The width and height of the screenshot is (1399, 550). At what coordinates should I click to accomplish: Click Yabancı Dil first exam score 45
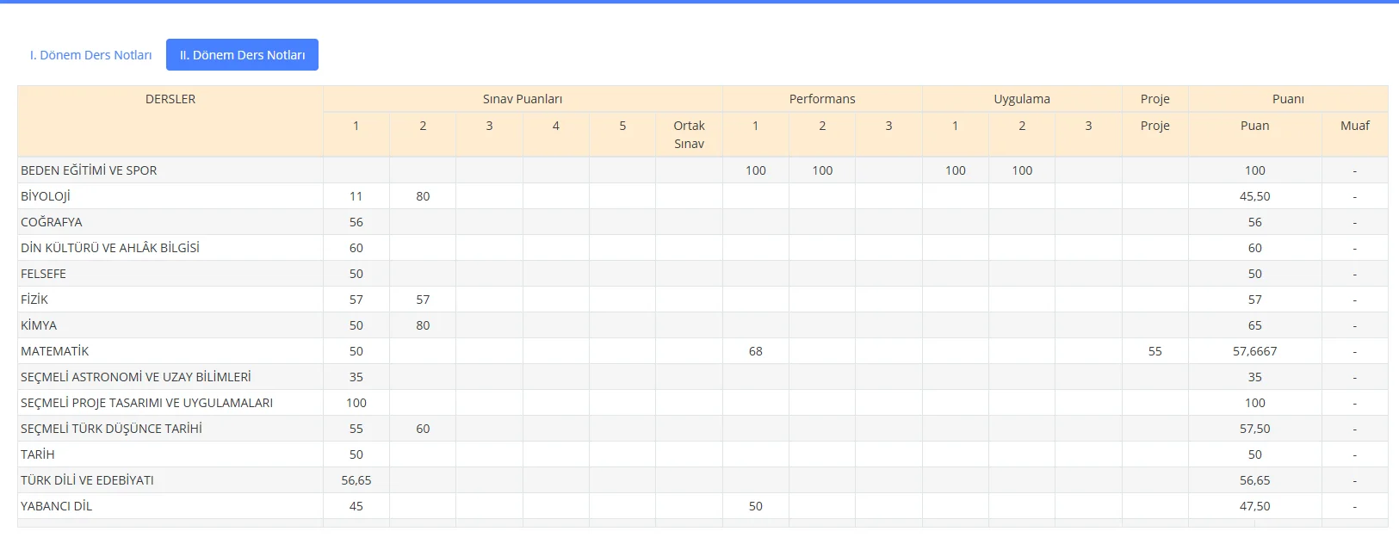[x=356, y=506]
